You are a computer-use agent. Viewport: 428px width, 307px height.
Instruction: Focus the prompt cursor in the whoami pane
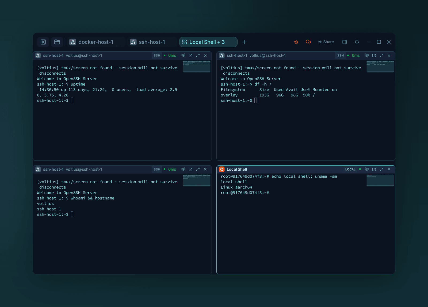[72, 214]
